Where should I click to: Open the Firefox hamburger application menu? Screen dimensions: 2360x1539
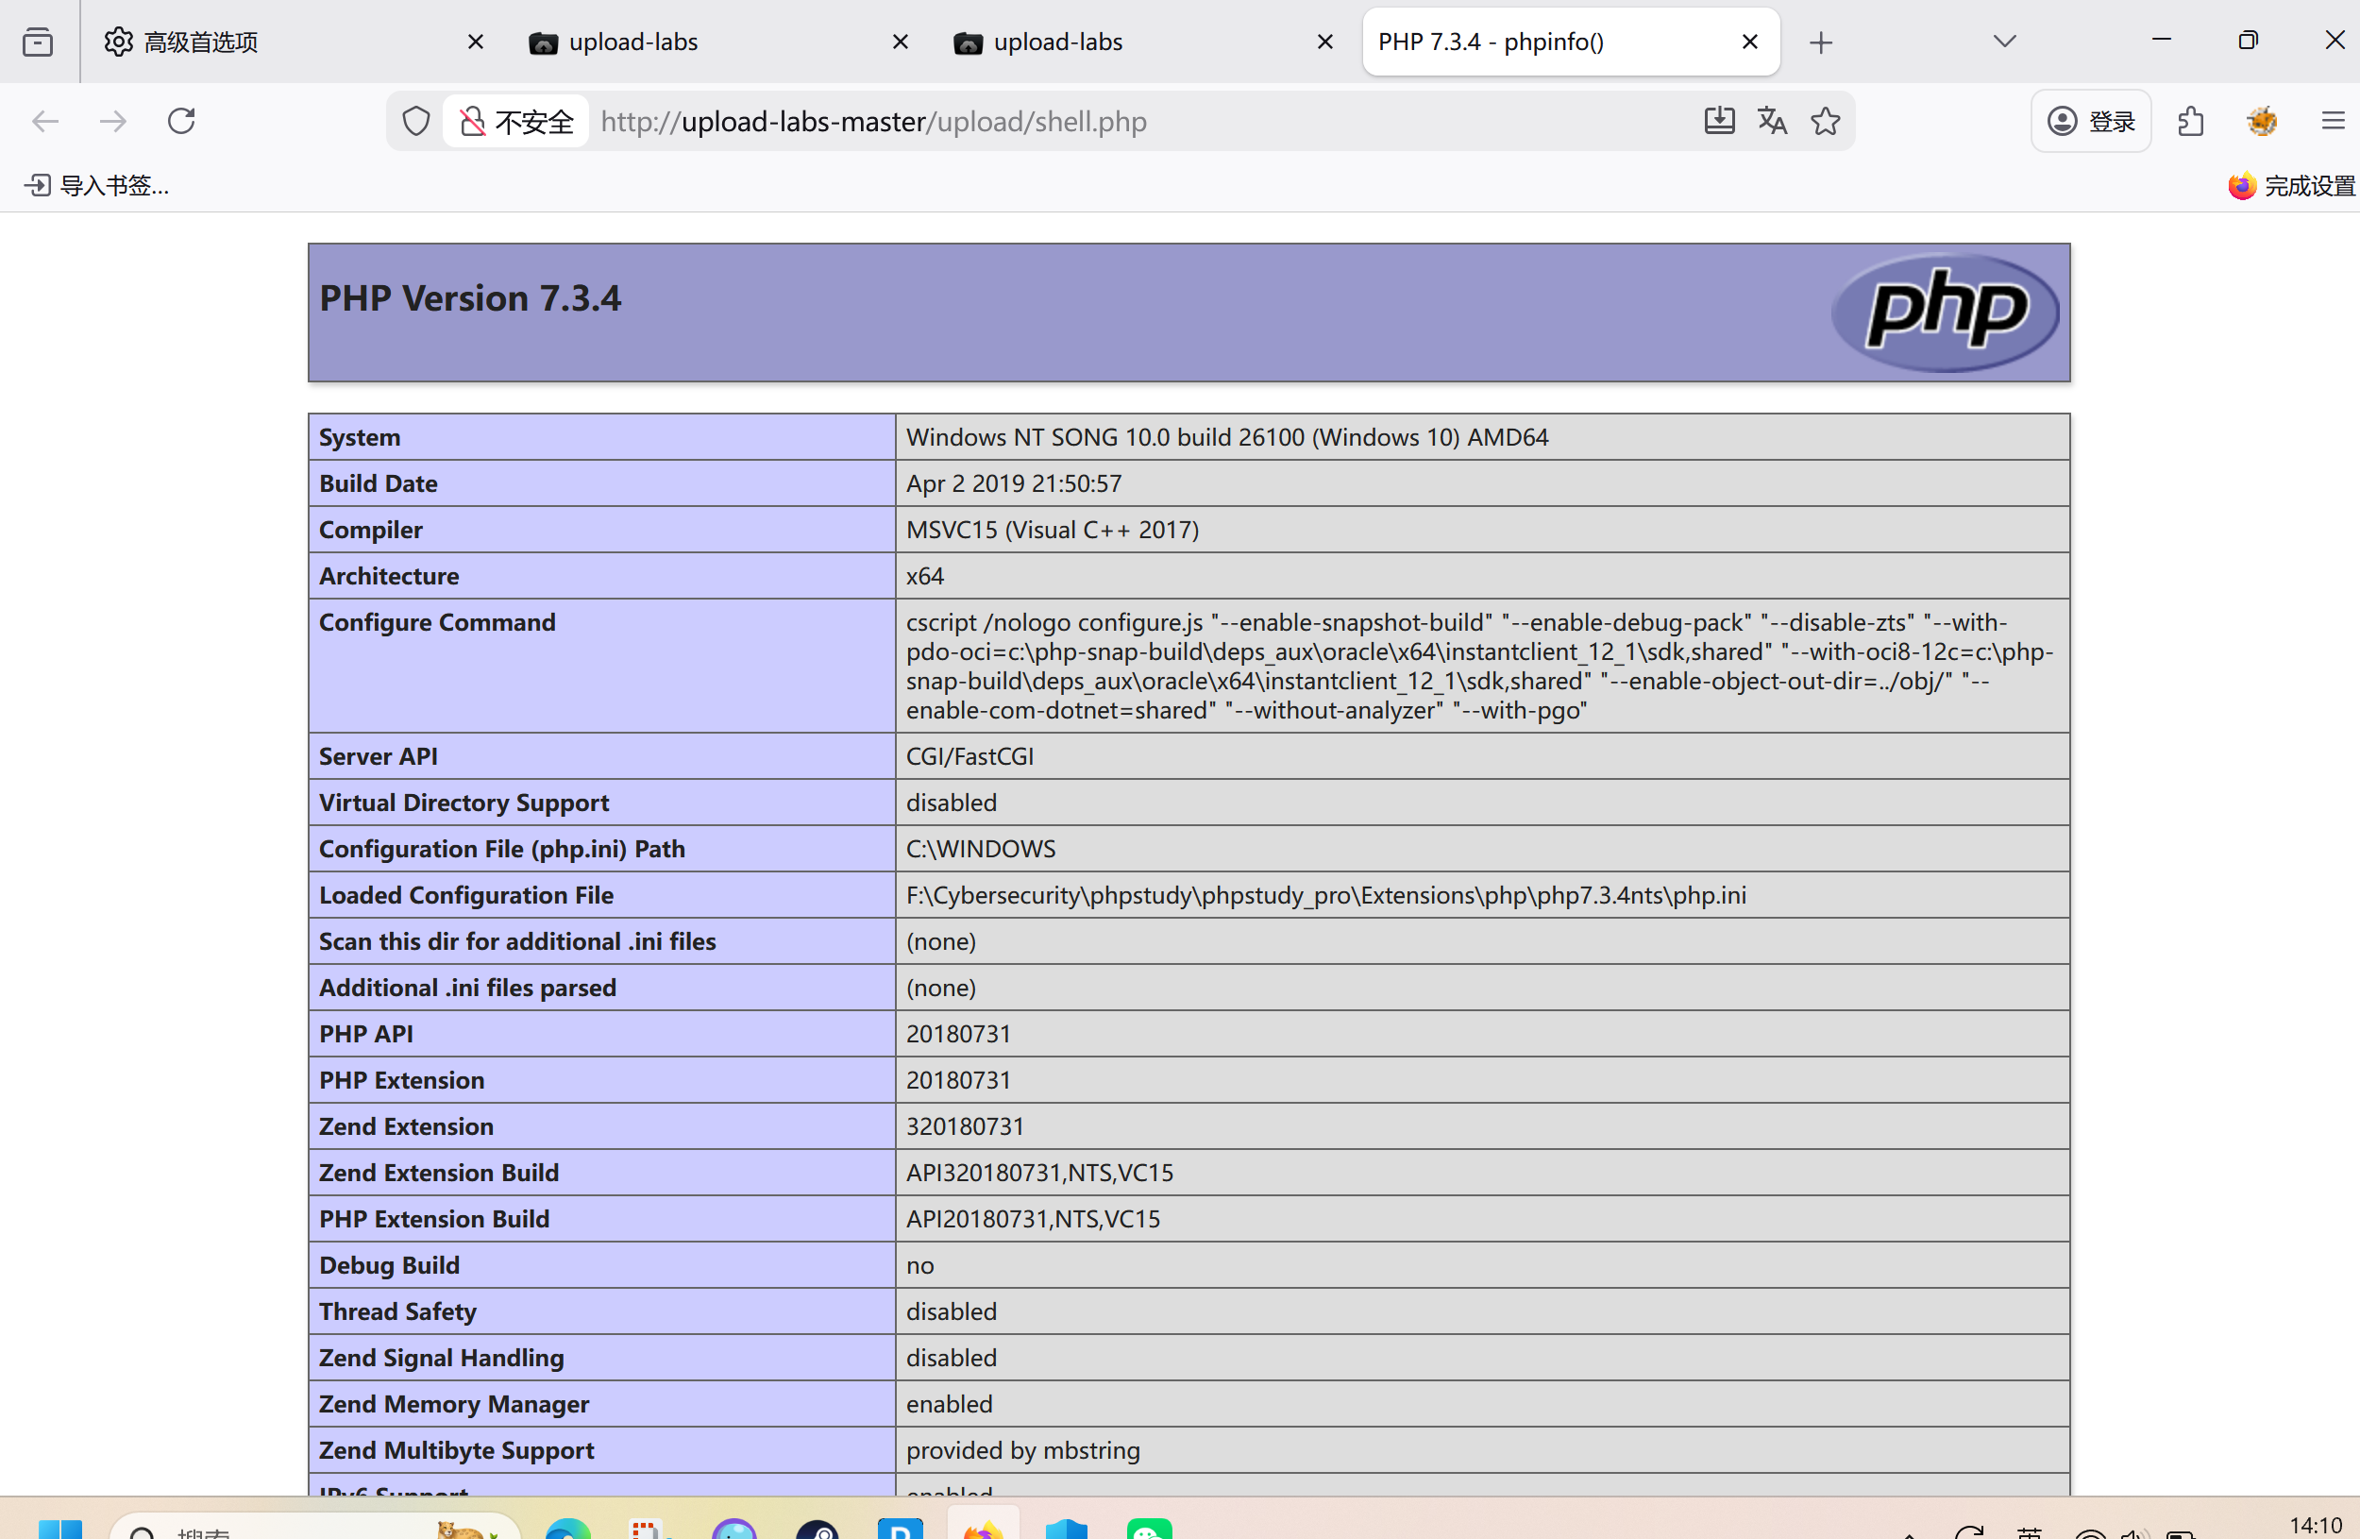[x=2333, y=121]
